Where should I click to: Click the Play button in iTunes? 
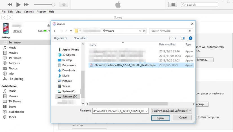18,5
